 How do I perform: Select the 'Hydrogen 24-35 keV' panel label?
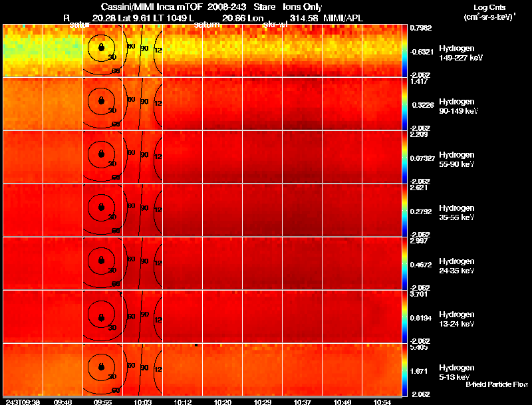pos(457,266)
